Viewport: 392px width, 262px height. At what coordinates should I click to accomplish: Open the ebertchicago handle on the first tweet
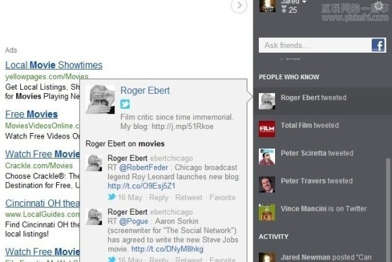(171, 159)
